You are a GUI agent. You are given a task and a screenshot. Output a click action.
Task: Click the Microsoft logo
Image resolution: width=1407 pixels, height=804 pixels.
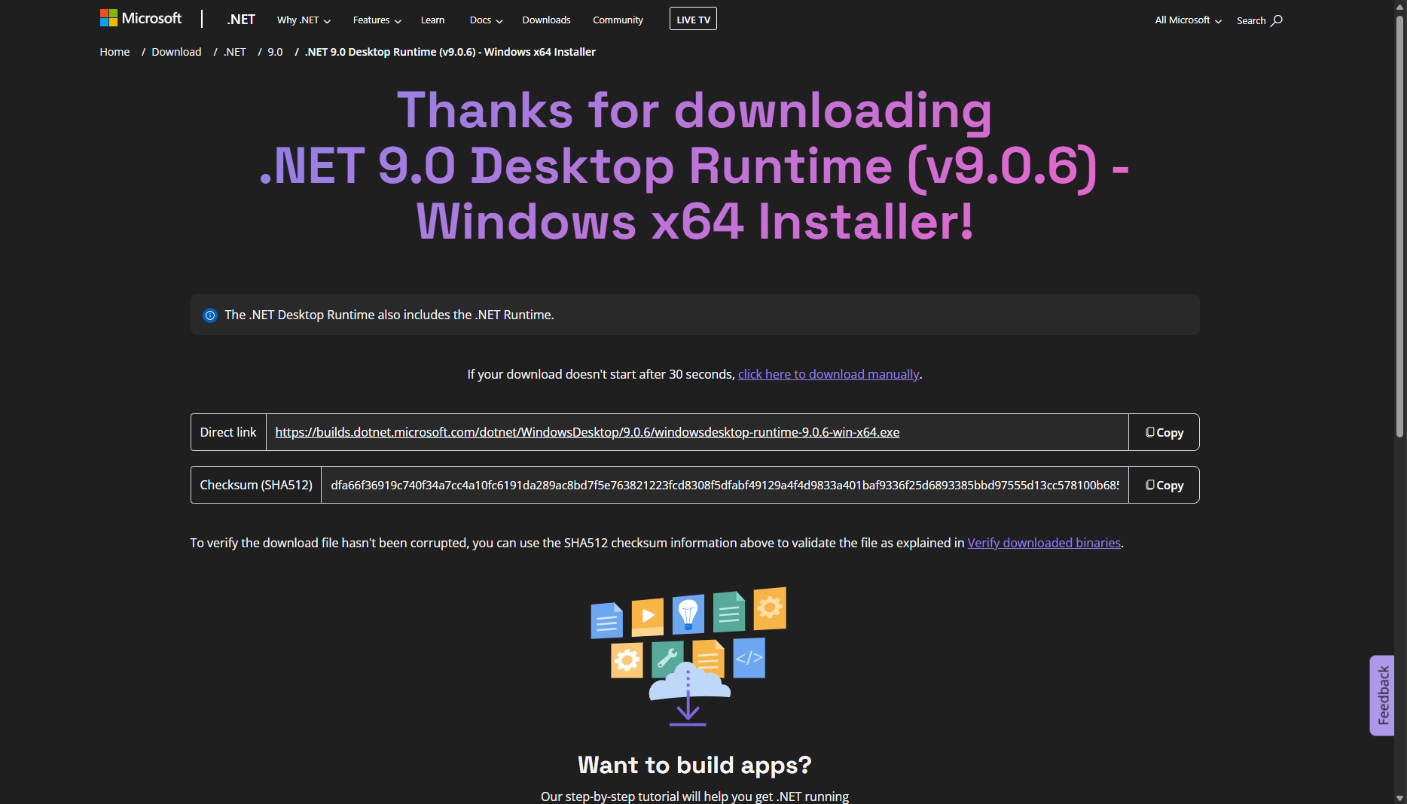141,18
